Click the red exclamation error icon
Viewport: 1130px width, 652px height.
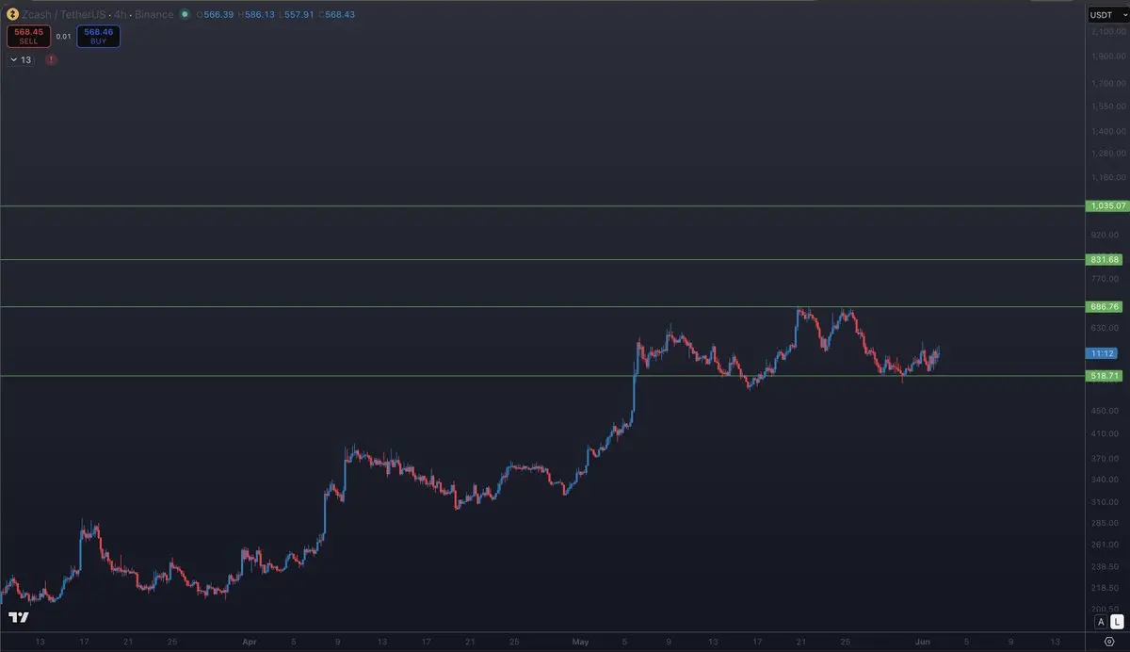(51, 59)
